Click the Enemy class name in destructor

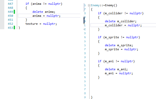95,5
